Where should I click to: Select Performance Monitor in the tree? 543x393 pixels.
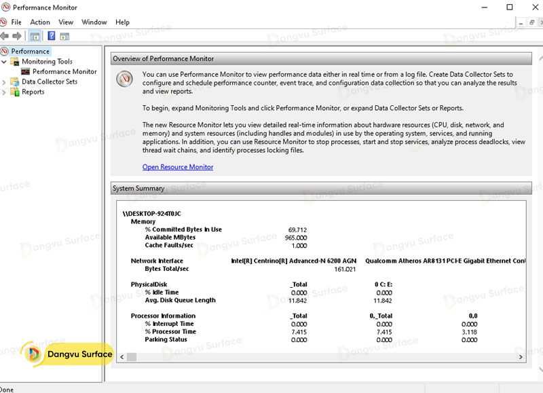[x=64, y=72]
